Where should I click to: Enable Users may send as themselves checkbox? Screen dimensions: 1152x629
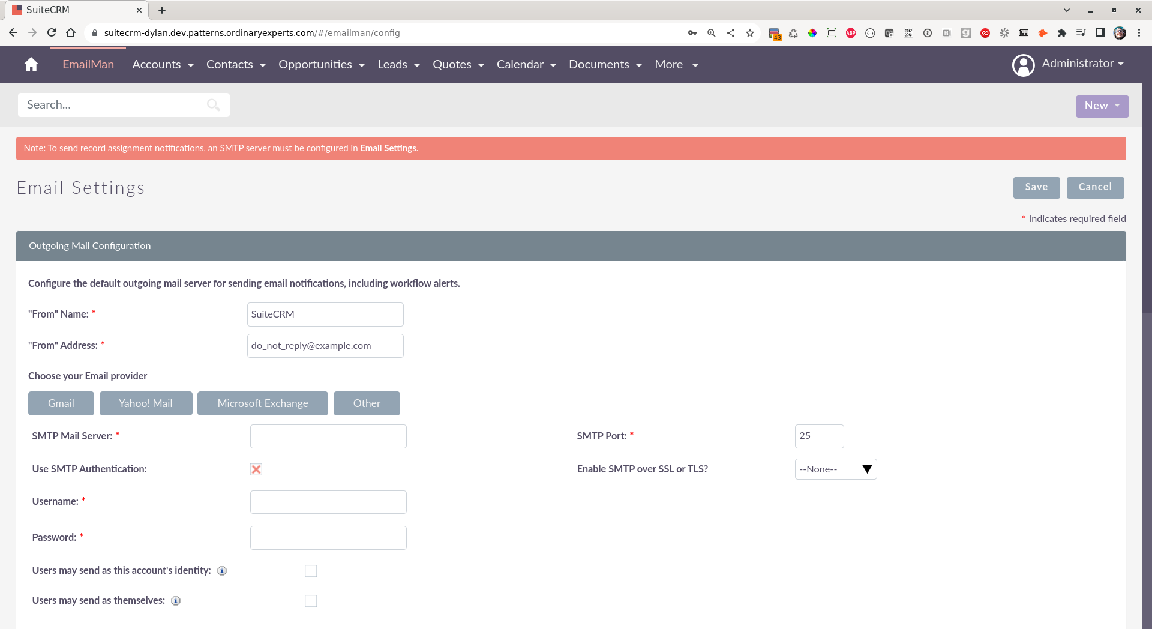coord(311,601)
